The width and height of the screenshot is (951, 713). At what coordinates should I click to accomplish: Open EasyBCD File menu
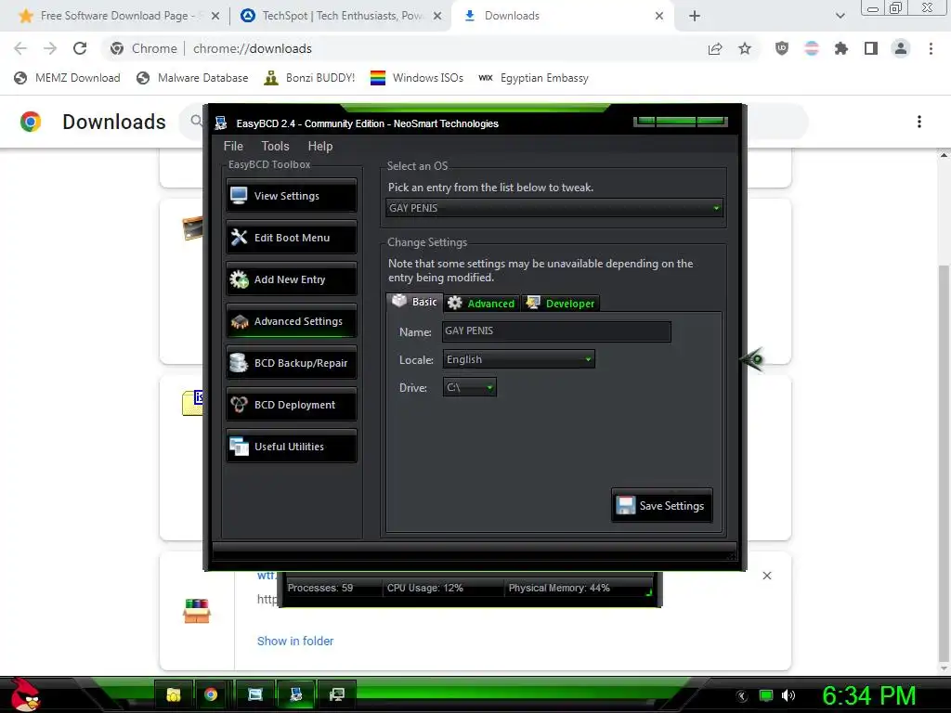tap(233, 146)
